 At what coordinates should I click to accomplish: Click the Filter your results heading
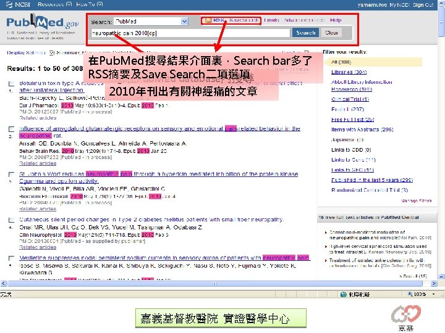[345, 52]
